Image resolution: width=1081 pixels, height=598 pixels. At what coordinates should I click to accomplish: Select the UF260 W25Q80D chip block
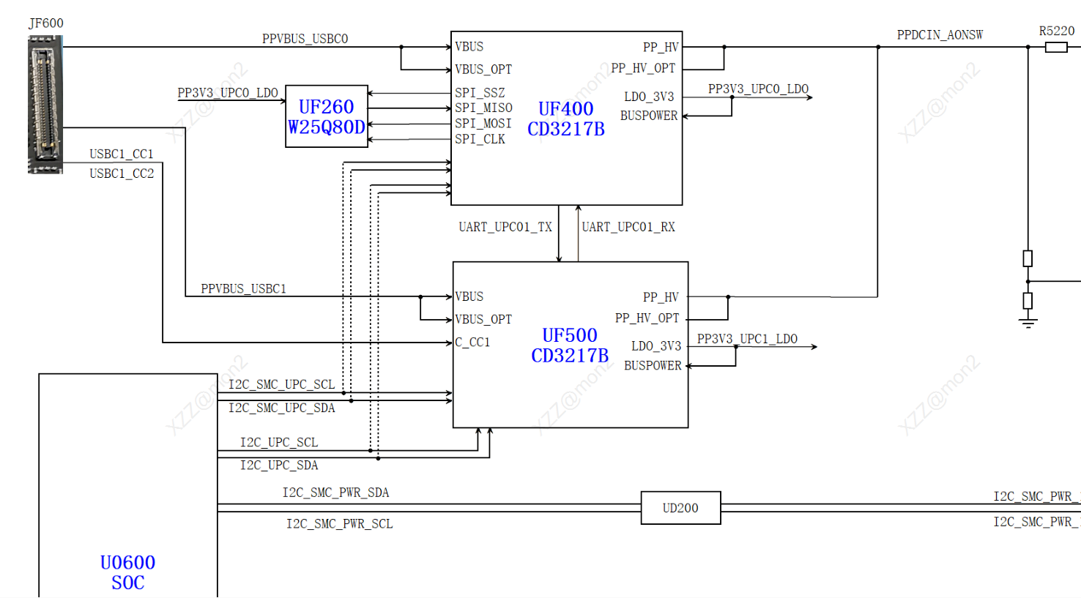[x=327, y=116]
